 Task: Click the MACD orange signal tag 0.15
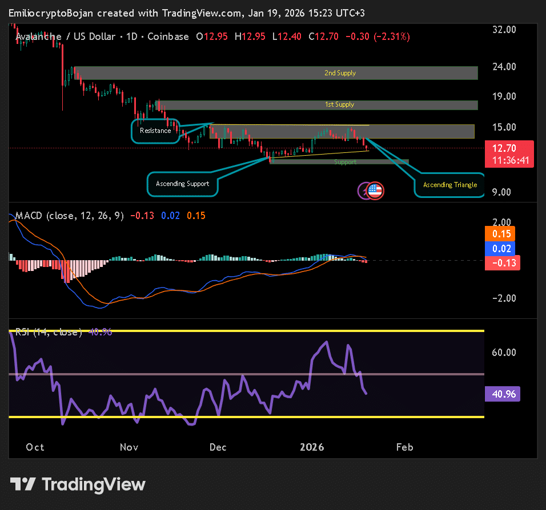500,234
